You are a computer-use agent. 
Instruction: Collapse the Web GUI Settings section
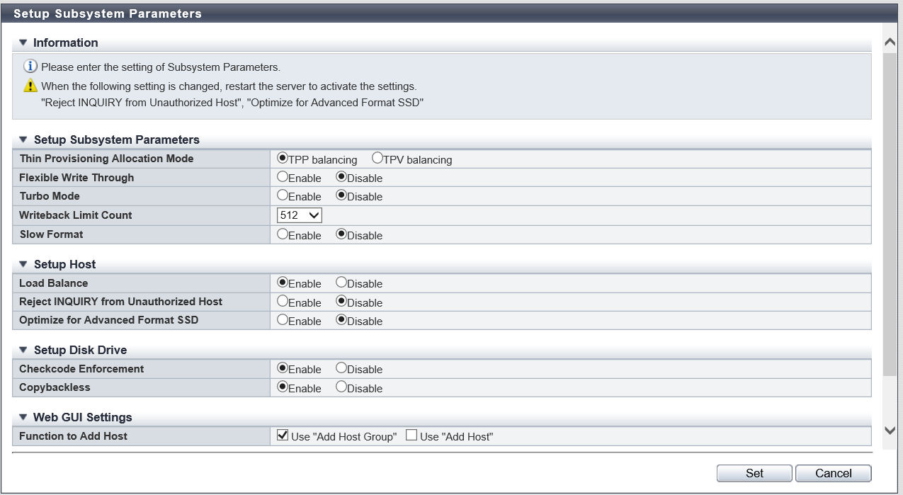click(x=23, y=417)
